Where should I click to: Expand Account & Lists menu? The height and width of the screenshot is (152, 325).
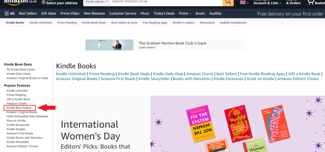(267, 3)
